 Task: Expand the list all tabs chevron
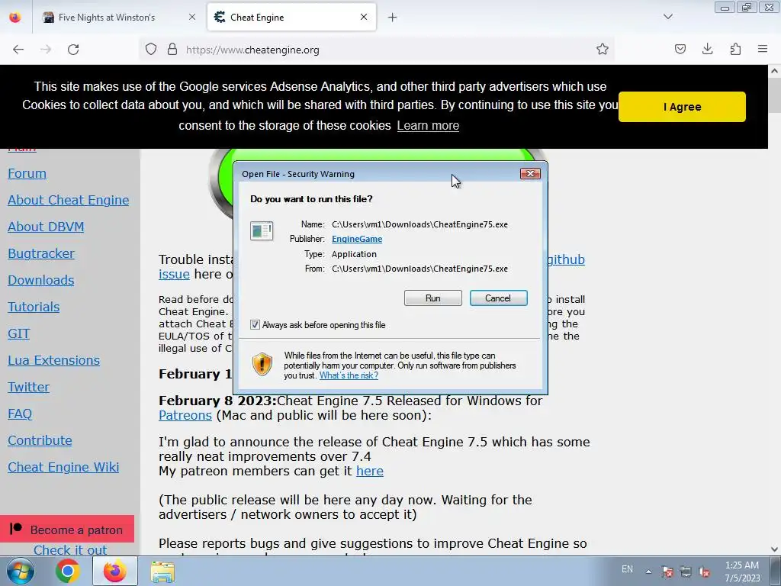coord(668,17)
